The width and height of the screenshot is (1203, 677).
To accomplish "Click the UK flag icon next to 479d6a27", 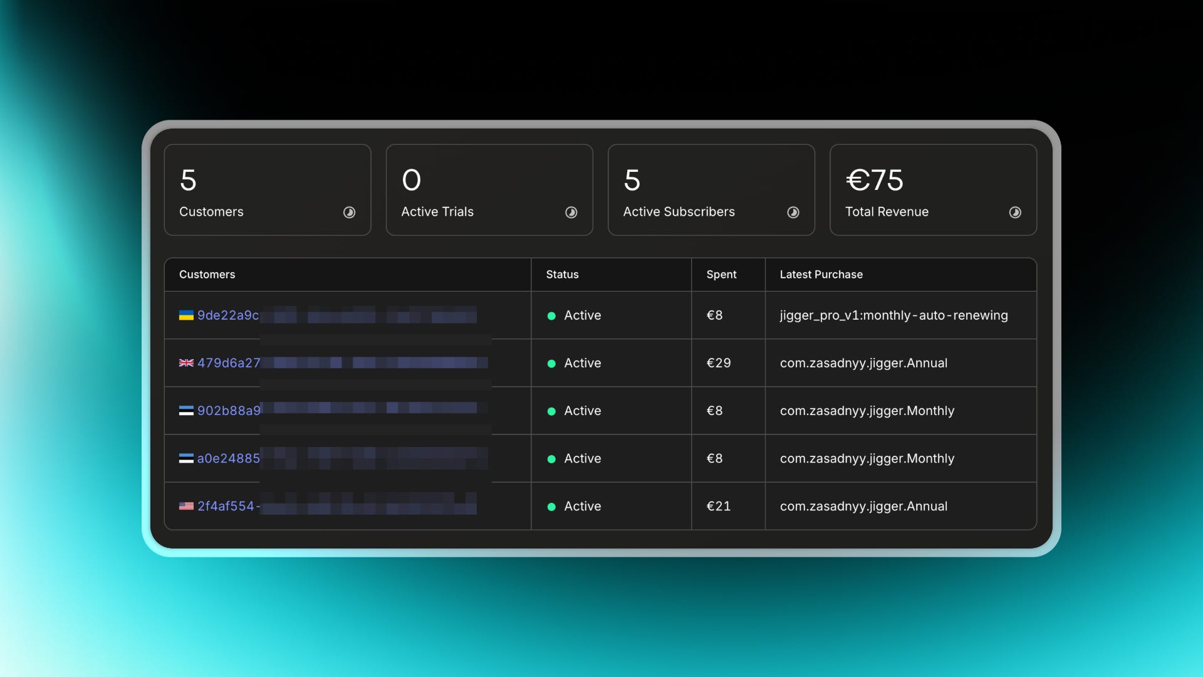I will click(x=186, y=363).
